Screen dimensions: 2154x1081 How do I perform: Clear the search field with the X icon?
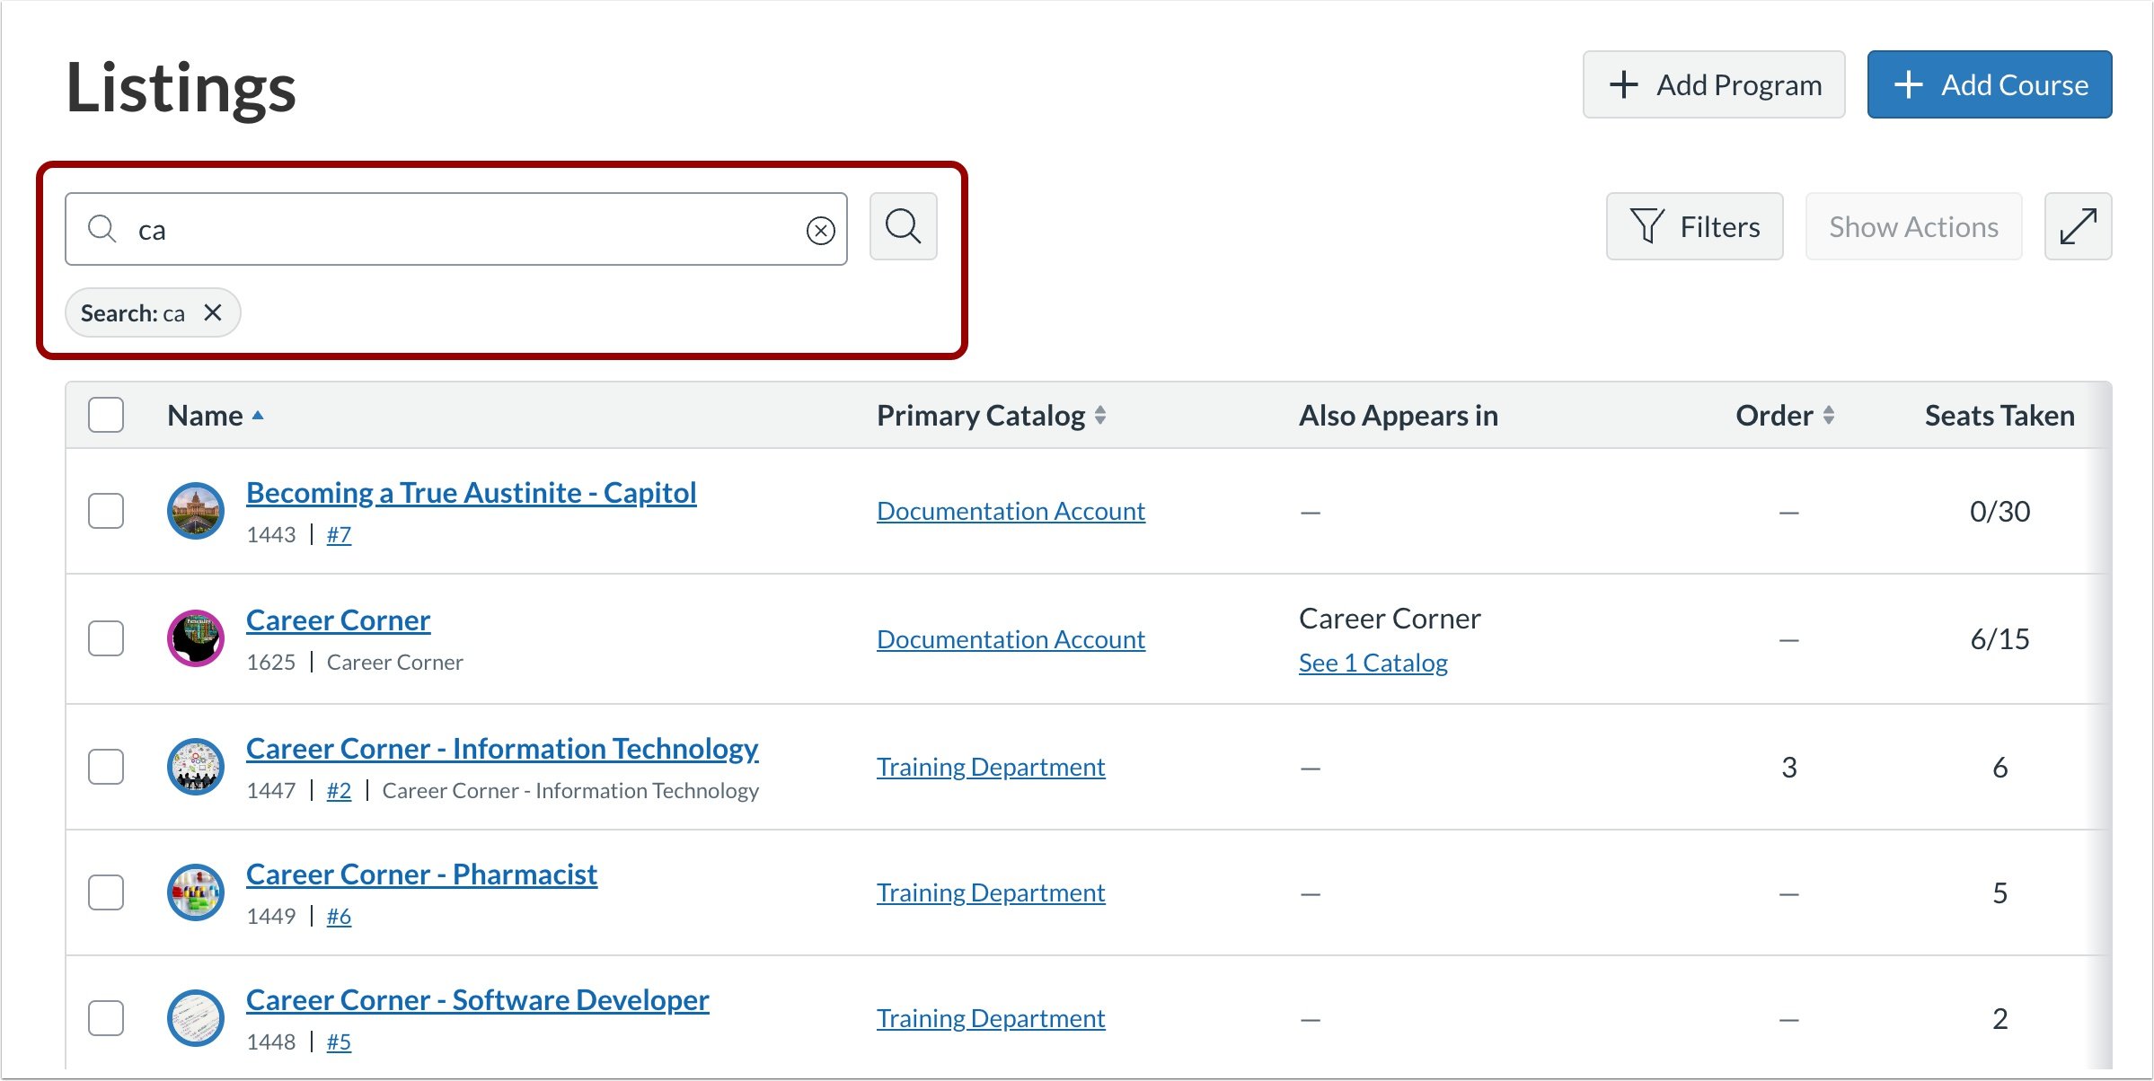click(820, 231)
